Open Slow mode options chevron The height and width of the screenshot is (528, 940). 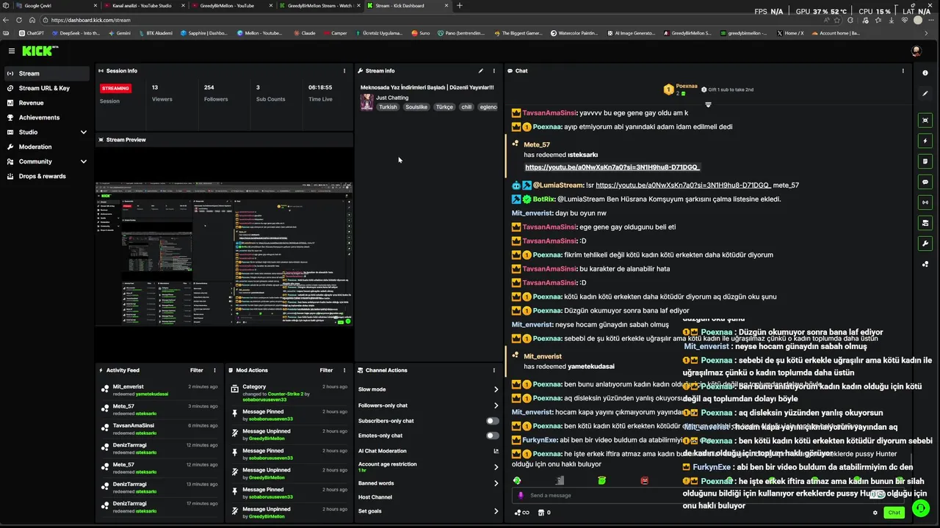tap(496, 389)
